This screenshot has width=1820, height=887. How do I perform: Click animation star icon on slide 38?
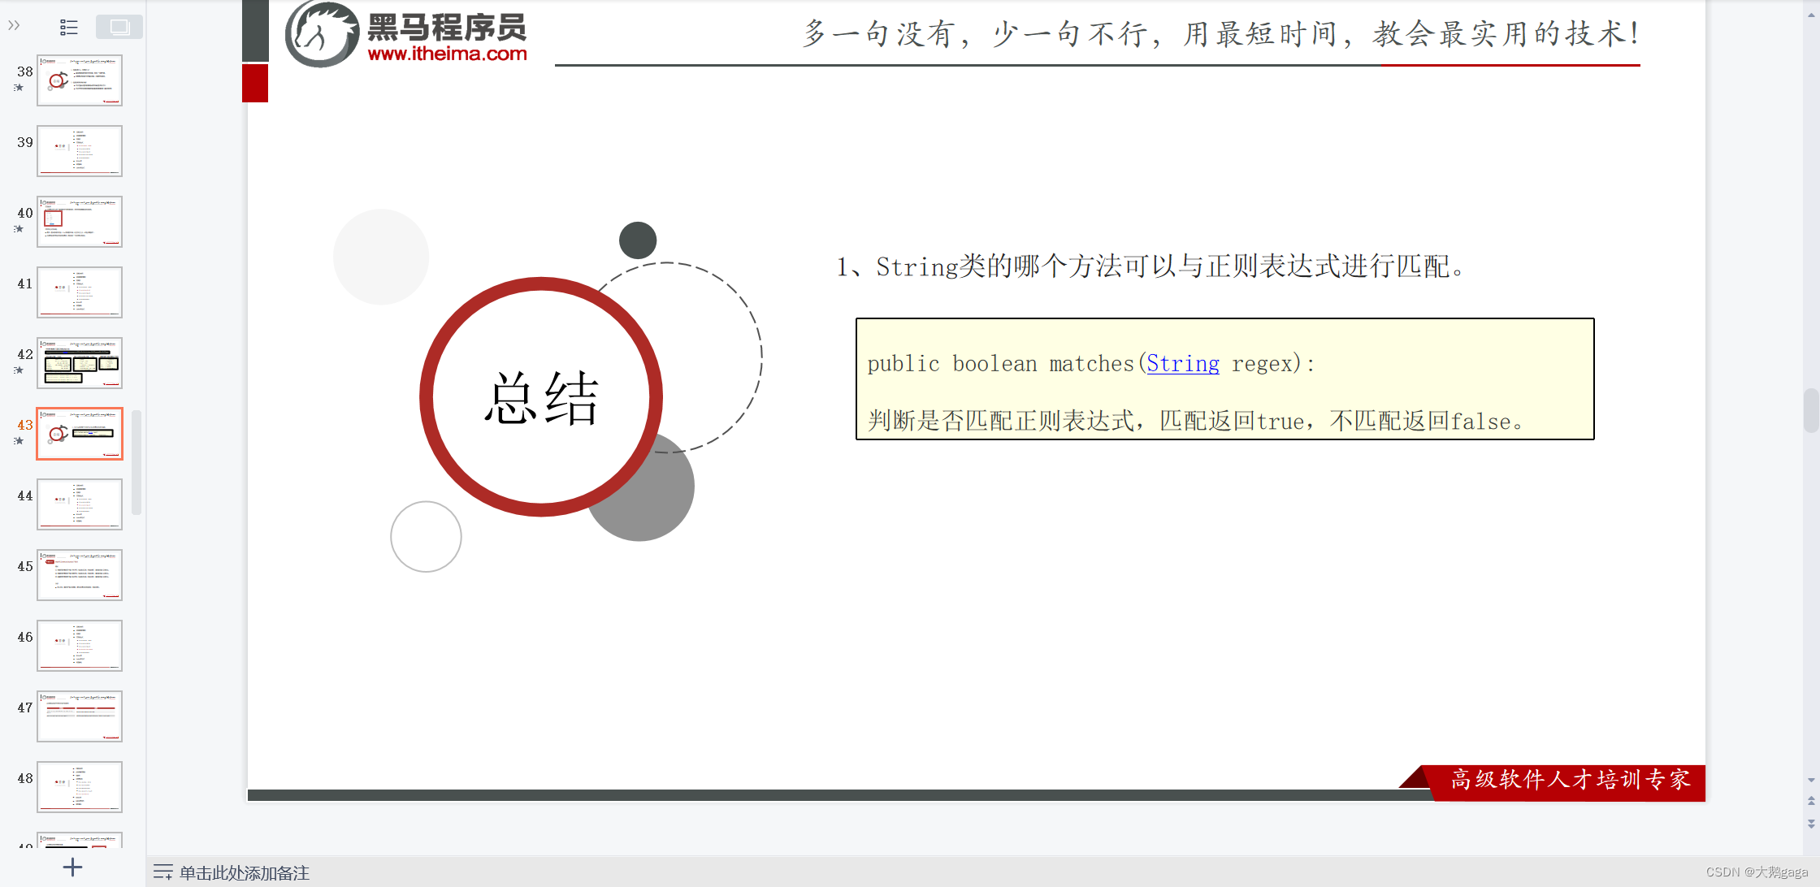(x=19, y=88)
